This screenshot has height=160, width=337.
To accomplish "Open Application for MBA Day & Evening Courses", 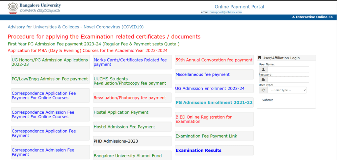I will [88, 51].
